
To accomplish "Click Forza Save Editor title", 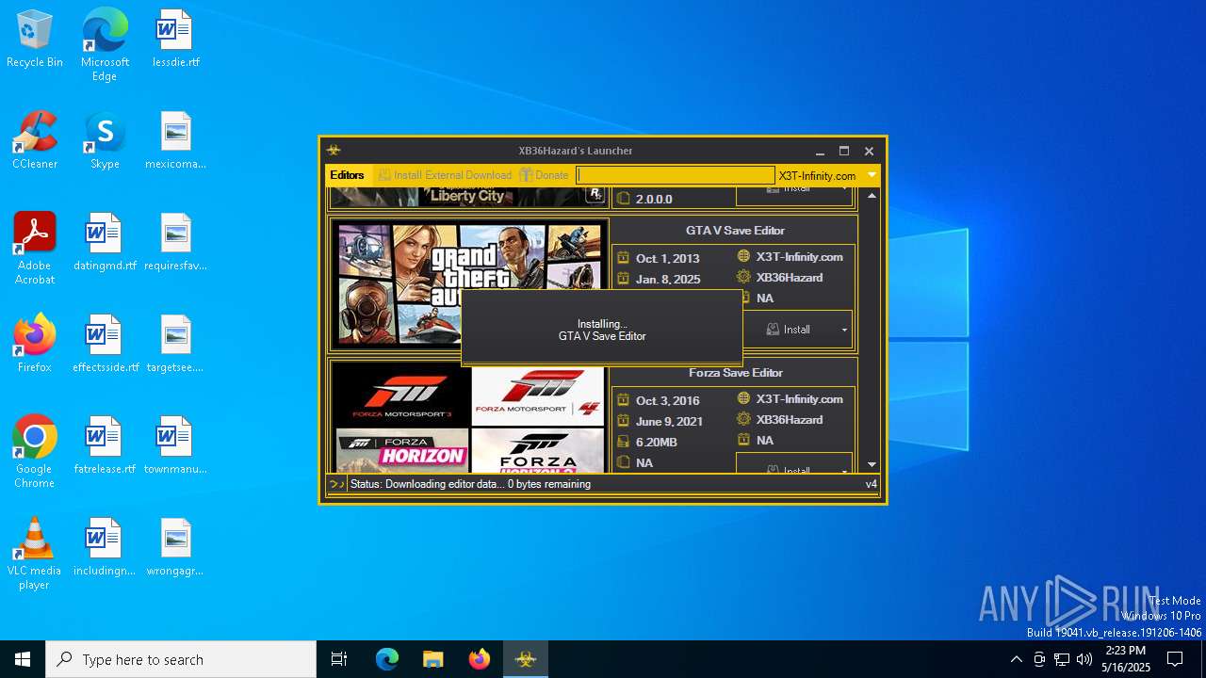I will (x=735, y=373).
